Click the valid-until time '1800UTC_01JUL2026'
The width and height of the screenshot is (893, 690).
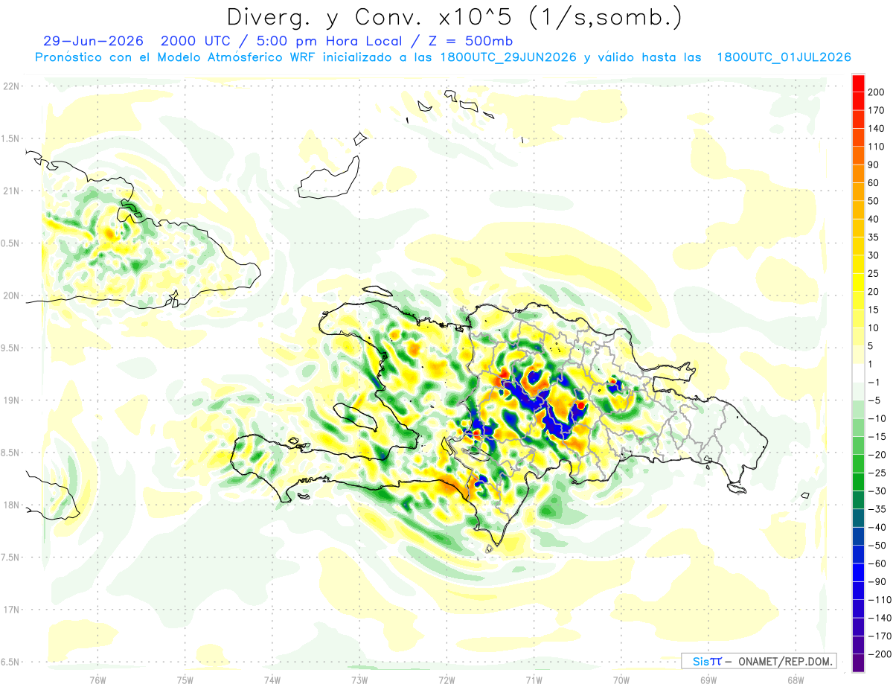point(783,57)
